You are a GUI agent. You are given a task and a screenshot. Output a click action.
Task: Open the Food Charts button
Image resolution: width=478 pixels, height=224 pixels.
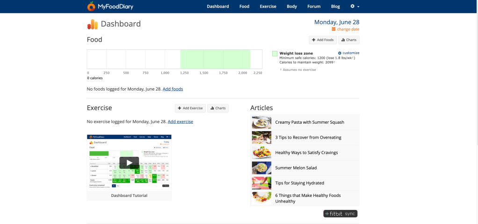[348, 40]
